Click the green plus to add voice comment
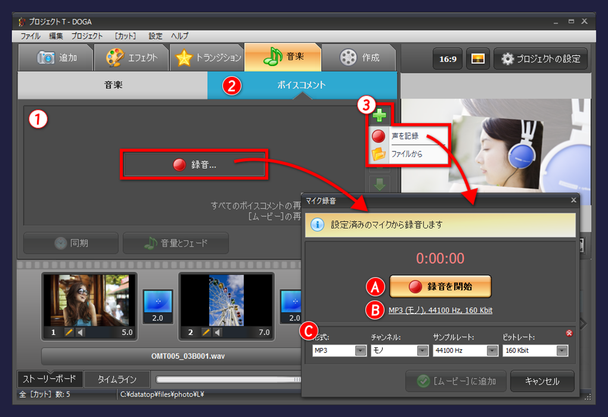This screenshot has height=417, width=608. pos(380,116)
